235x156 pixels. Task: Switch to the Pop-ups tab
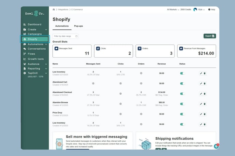coord(79,26)
